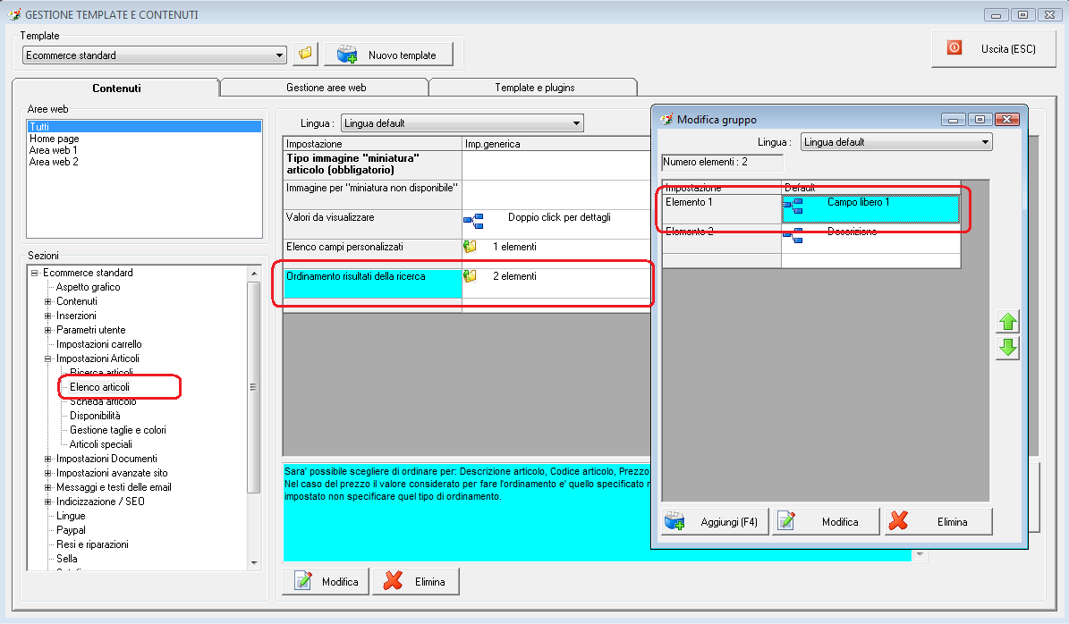Select Area web 1 in list
Screen dimensions: 1069x624
pos(53,150)
